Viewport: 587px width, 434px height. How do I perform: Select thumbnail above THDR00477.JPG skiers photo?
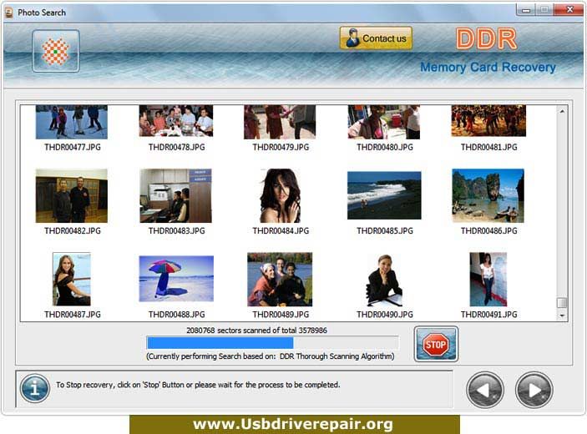pos(72,122)
